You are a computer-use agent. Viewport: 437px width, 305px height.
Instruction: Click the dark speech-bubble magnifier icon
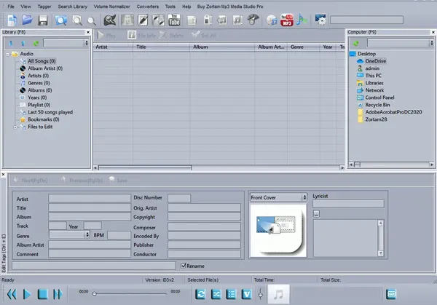click(x=110, y=20)
